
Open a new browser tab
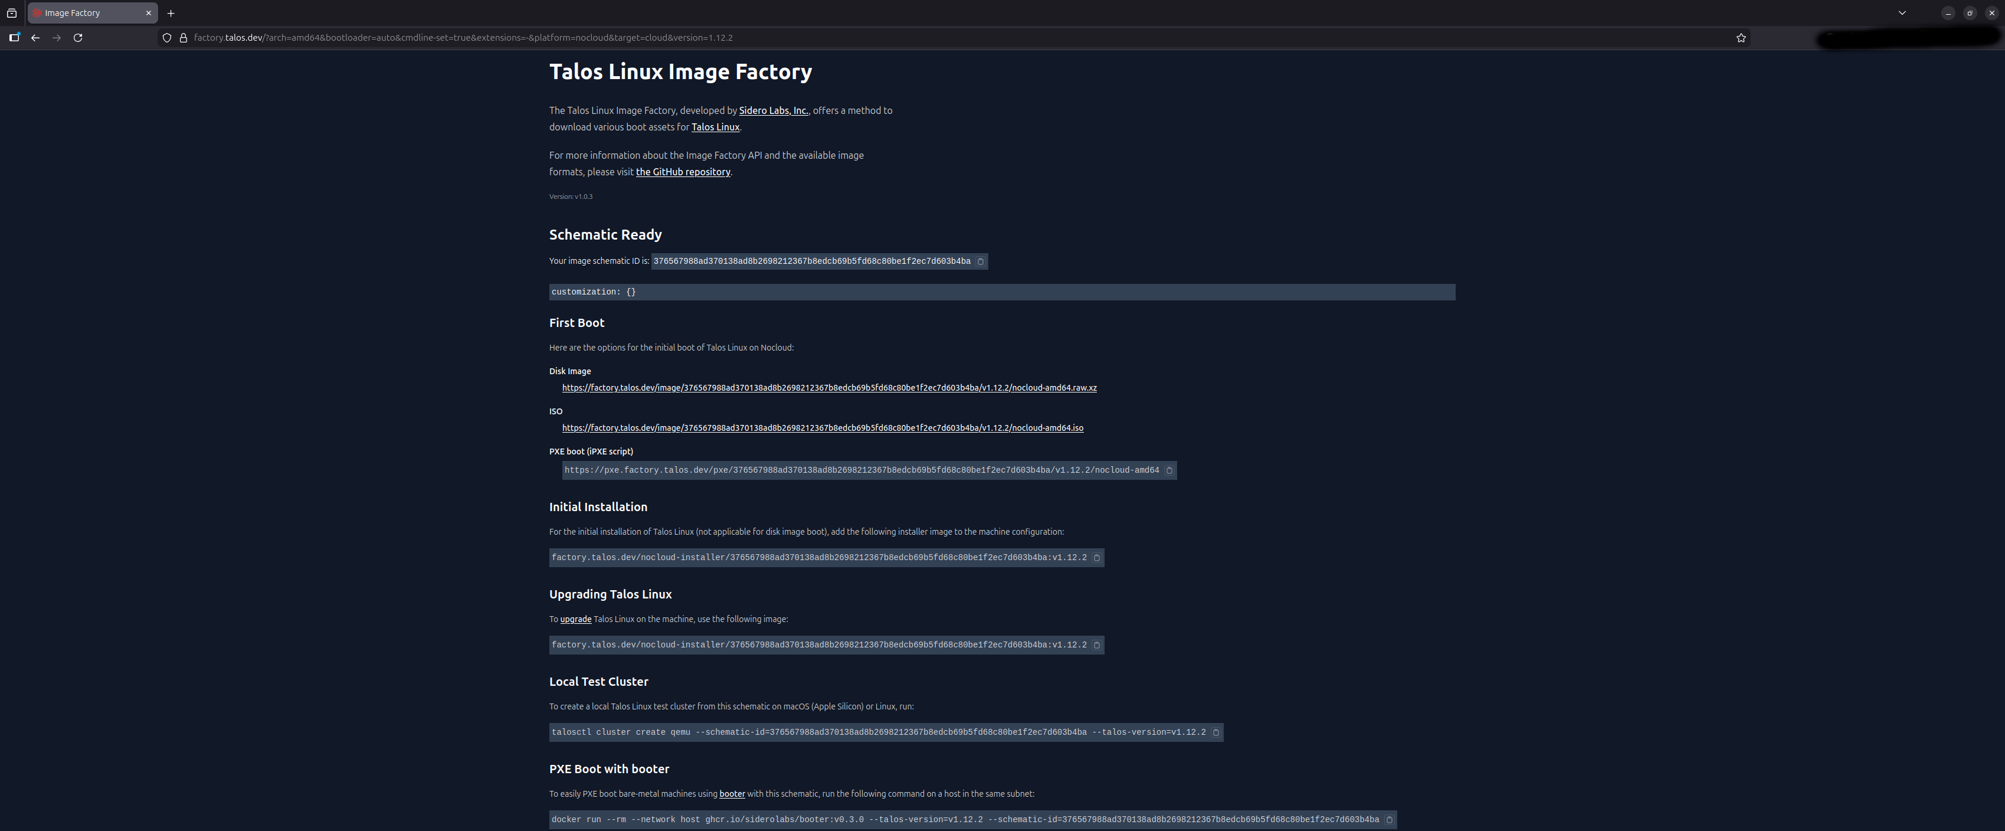[171, 13]
